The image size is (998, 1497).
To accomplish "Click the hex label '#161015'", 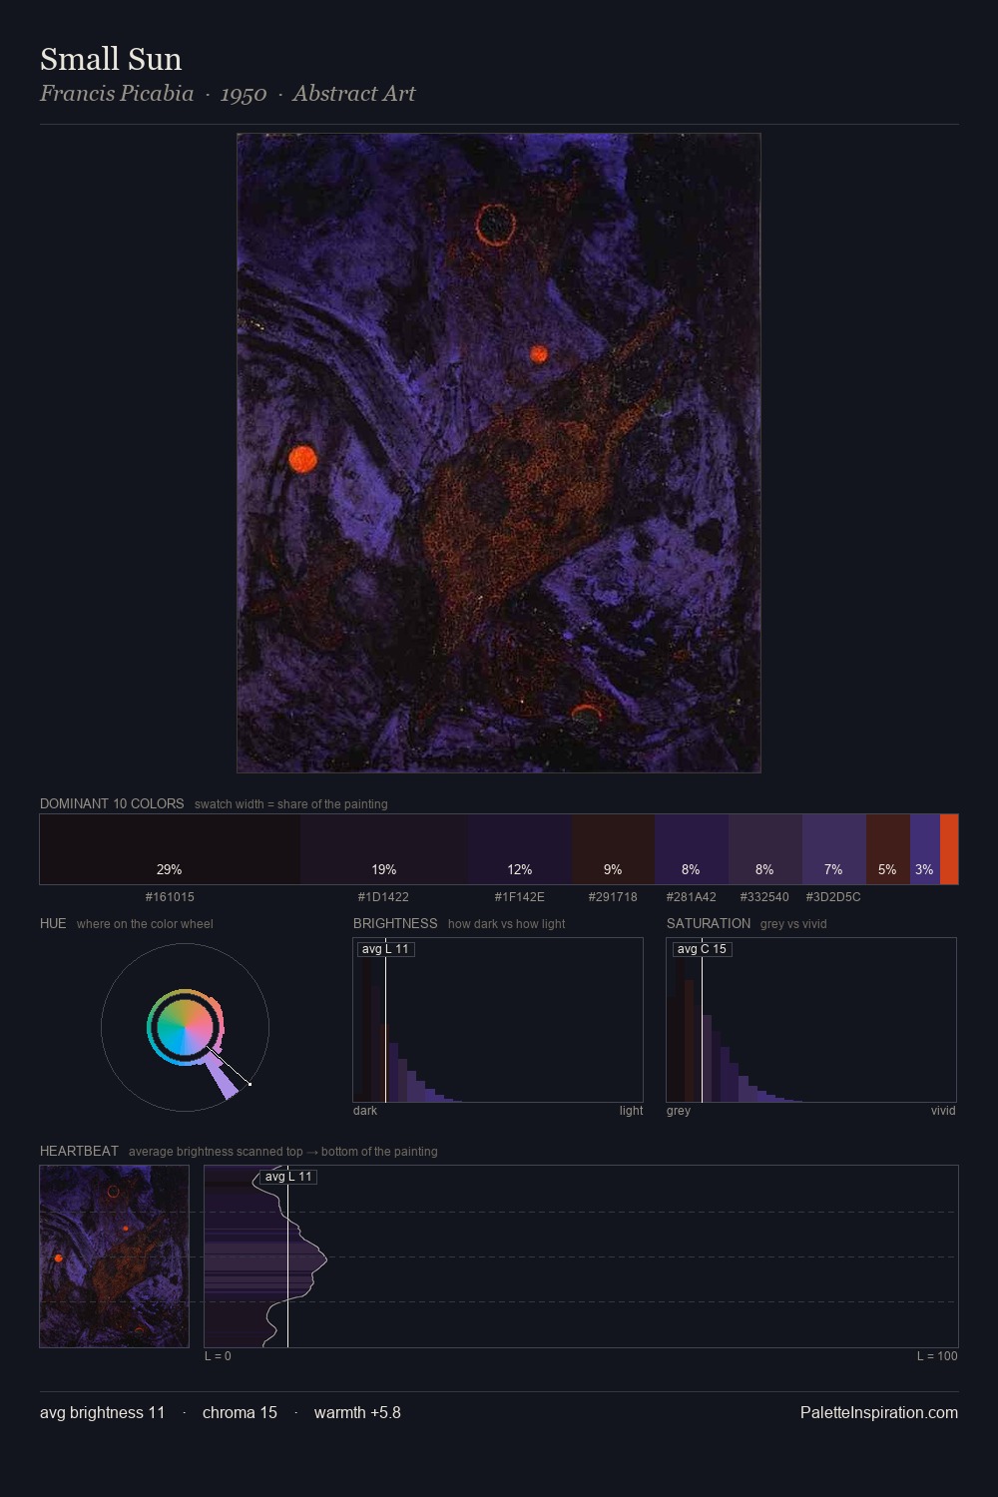I will tap(170, 896).
